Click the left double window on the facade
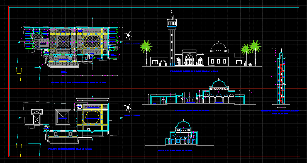 point(155,62)
